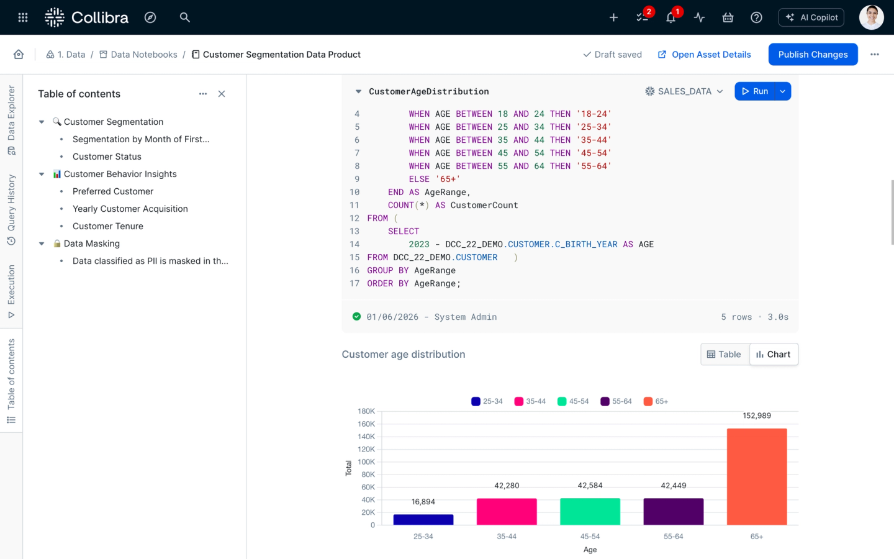This screenshot has width=894, height=559.
Task: Click the compass explore icon
Action: click(x=150, y=17)
